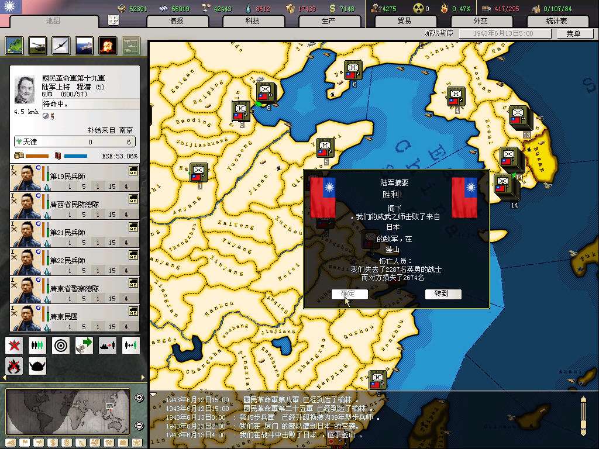599x449 pixels.
Task: Select the tank land units map filter icon
Action: (x=38, y=46)
